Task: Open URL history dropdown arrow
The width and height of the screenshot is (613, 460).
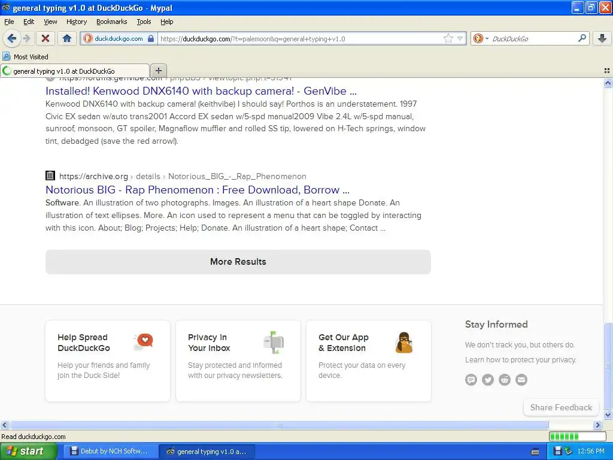Action: click(460, 39)
